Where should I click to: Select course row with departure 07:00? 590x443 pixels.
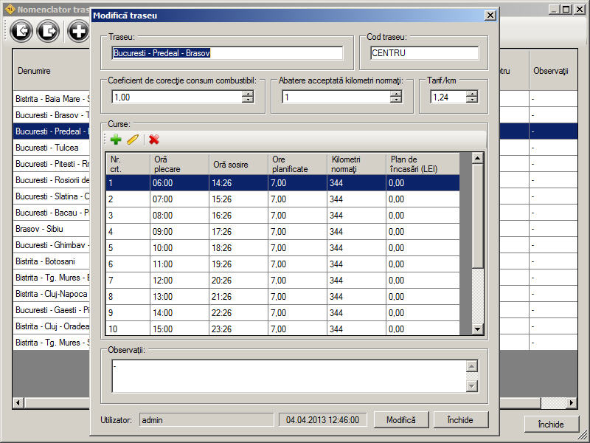(283, 199)
